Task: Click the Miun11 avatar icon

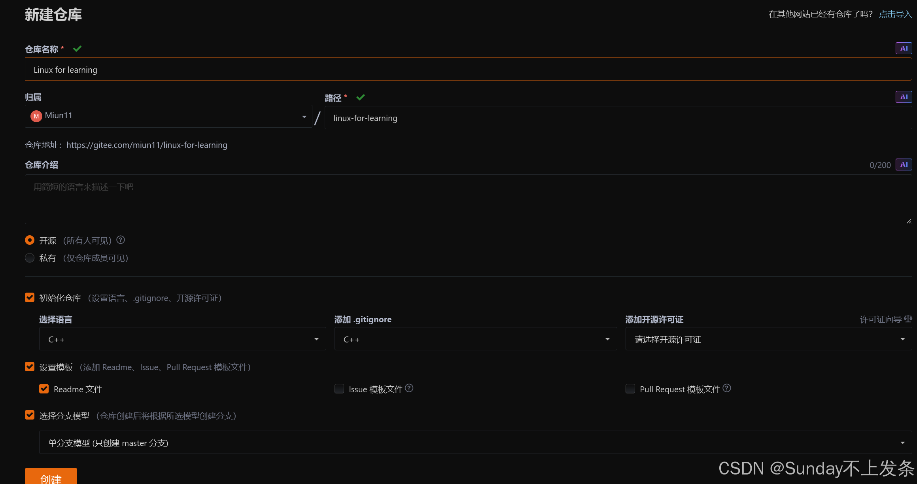Action: pyautogui.click(x=36, y=116)
